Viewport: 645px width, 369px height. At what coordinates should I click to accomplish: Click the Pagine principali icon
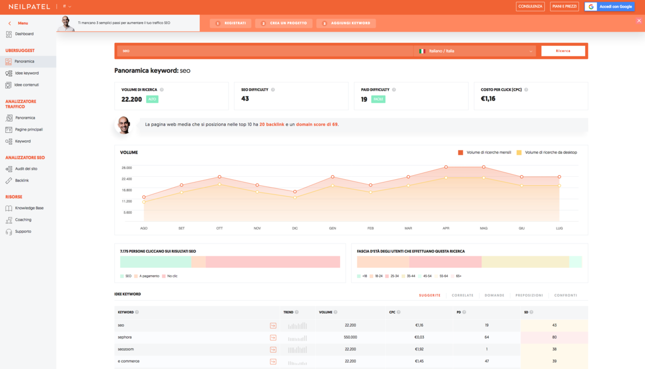(8, 130)
